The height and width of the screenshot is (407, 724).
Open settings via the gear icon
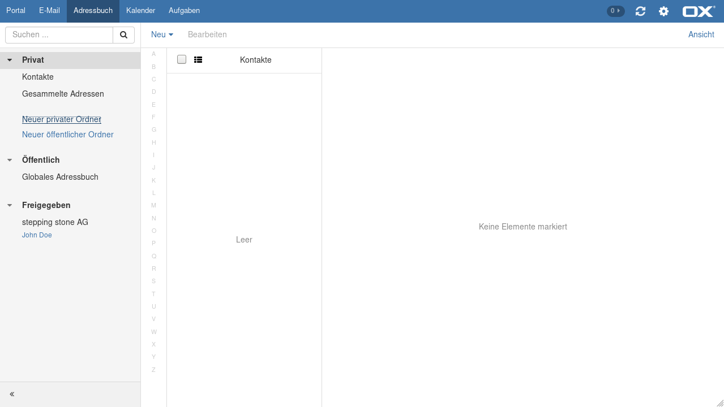tap(663, 11)
